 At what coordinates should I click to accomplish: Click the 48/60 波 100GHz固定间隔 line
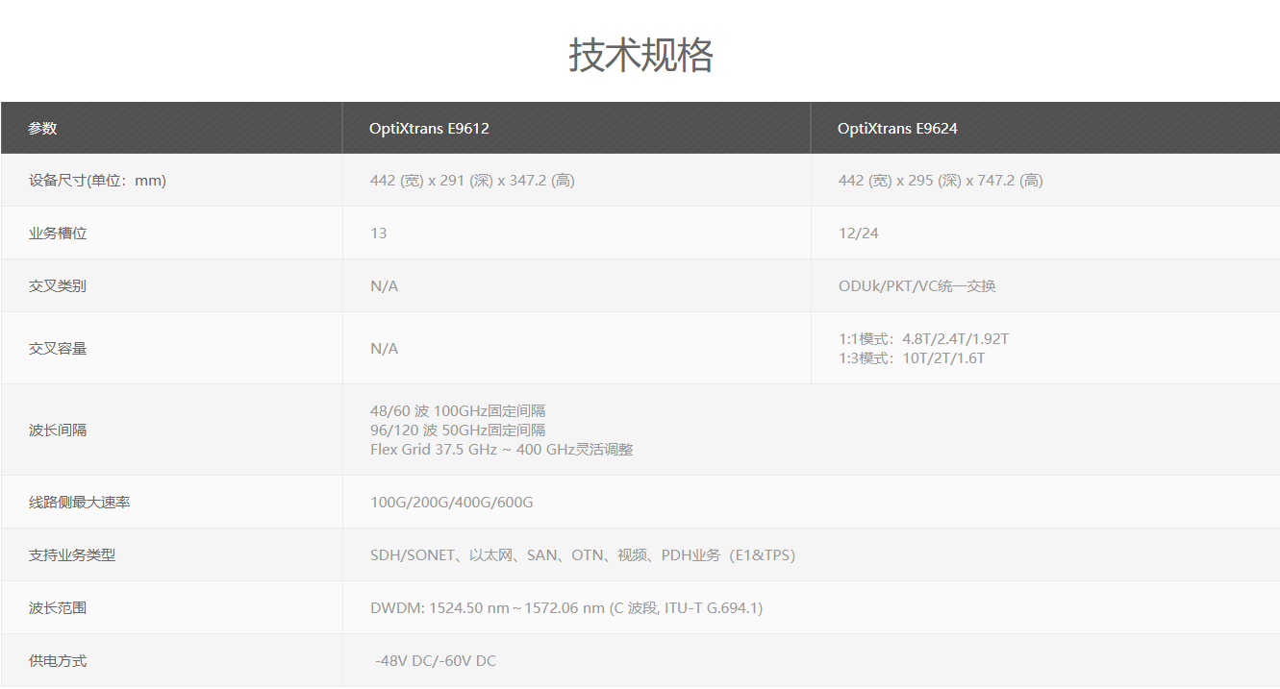coord(458,410)
